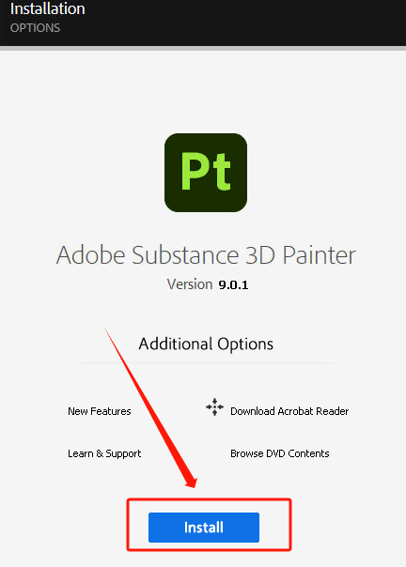
Task: Open the New Features link
Action: point(100,411)
